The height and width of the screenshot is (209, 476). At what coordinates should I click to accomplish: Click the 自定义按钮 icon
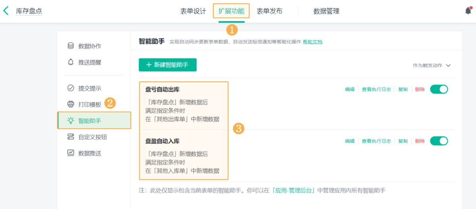[71, 137]
